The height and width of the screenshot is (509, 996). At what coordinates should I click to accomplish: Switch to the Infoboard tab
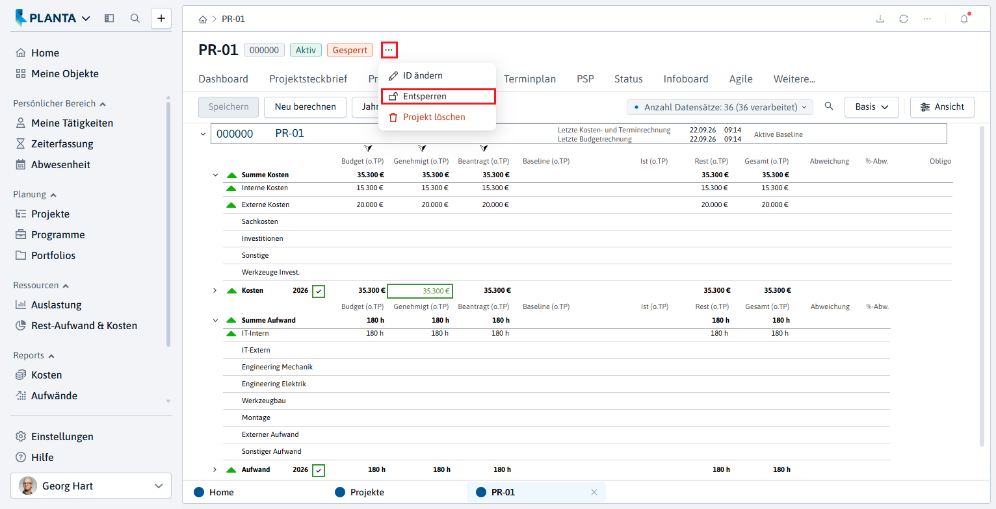686,79
